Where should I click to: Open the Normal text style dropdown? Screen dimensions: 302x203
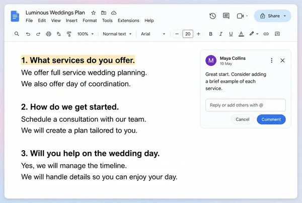(x=117, y=34)
